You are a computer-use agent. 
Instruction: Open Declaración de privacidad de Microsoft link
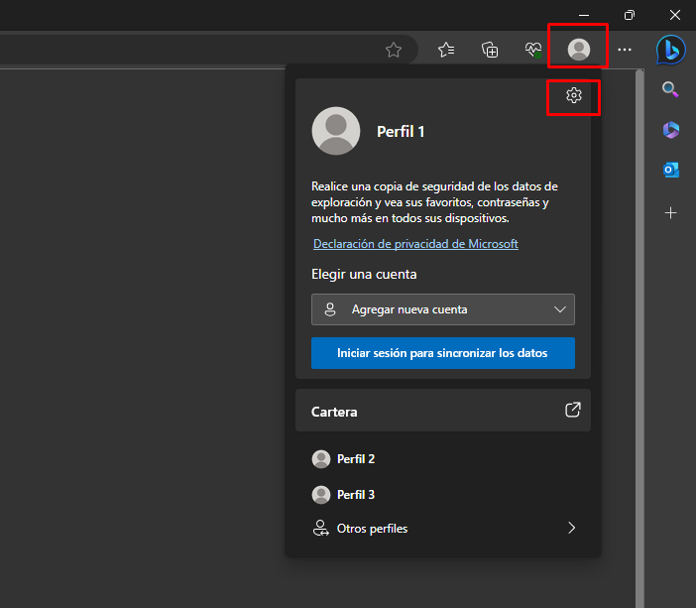click(415, 244)
